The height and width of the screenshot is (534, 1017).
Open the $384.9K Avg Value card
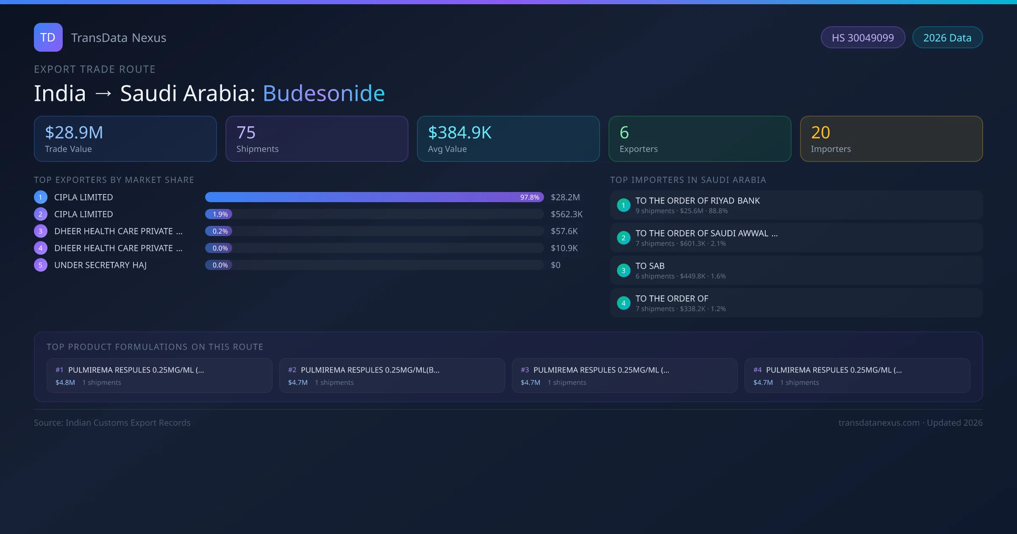[508, 139]
